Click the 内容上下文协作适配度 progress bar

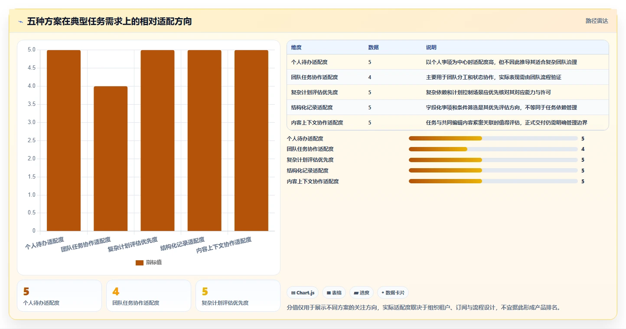click(x=493, y=181)
